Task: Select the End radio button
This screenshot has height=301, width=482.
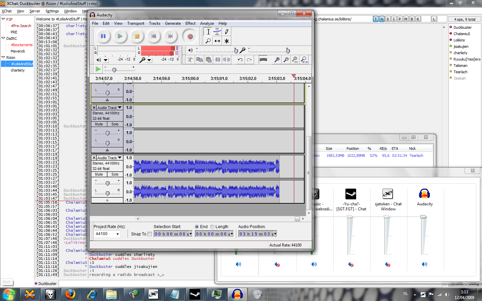Action: click(x=197, y=227)
